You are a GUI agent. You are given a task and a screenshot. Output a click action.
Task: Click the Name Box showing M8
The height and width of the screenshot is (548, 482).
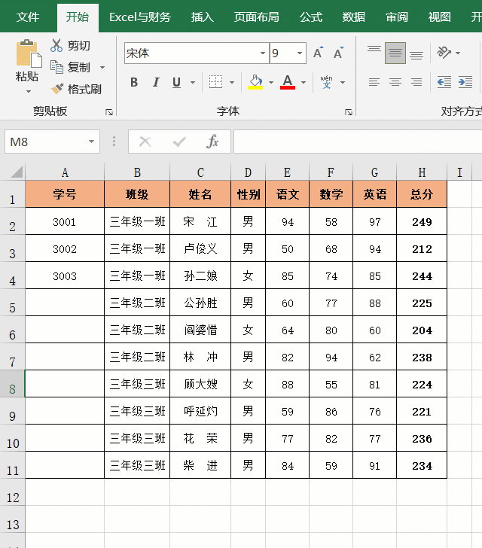pyautogui.click(x=52, y=142)
